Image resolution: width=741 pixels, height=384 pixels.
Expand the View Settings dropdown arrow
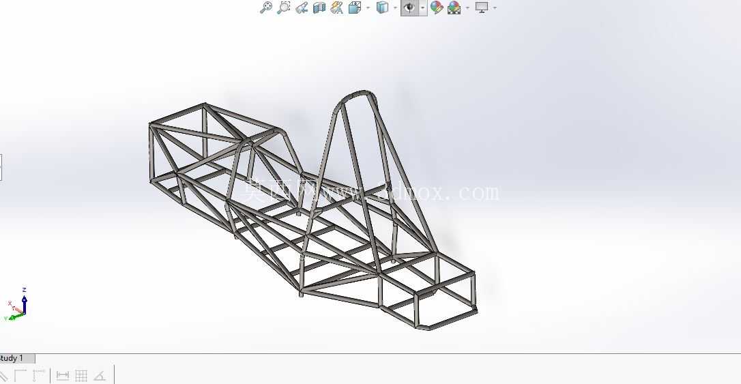[x=495, y=8]
